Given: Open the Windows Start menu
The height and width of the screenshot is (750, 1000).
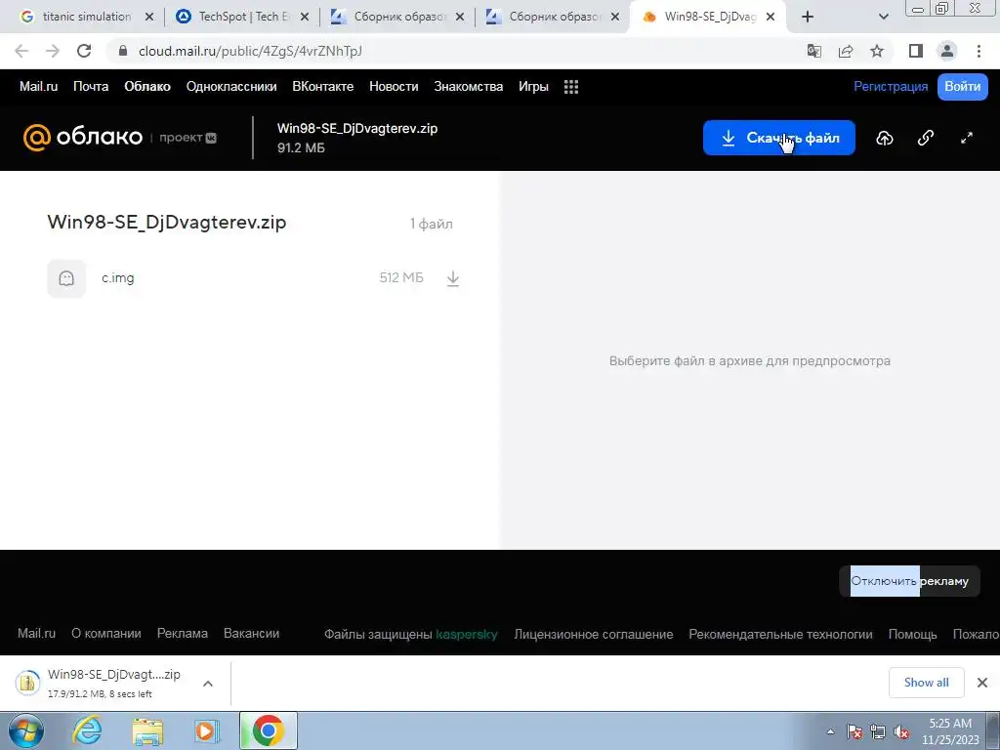Looking at the screenshot, I should tap(26, 730).
